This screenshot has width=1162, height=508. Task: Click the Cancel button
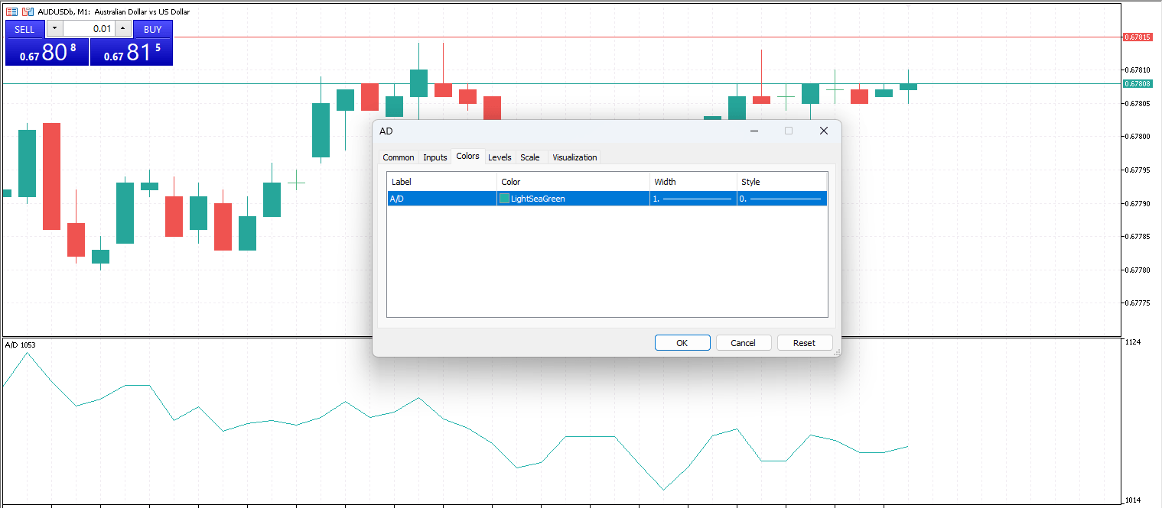point(744,343)
